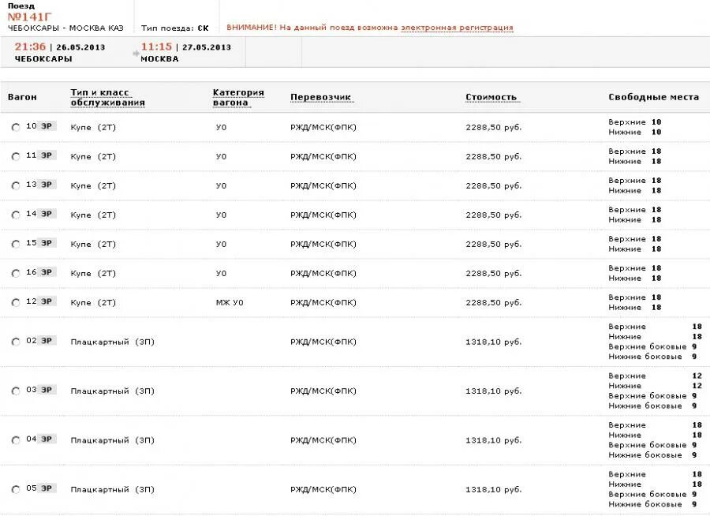Click the ЧЕБОКСАРЫ - МОСКВА КАЗ route text
The height and width of the screenshot is (516, 710).
click(x=65, y=28)
